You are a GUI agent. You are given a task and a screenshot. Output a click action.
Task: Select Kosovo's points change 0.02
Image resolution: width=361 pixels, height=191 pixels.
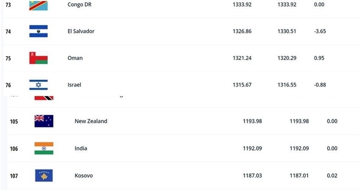[332, 176]
